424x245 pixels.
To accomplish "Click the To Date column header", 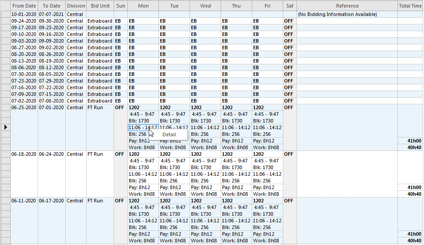I will [x=52, y=6].
